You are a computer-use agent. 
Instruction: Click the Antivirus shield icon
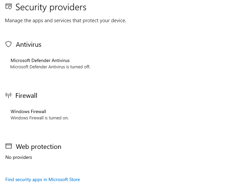(8, 44)
